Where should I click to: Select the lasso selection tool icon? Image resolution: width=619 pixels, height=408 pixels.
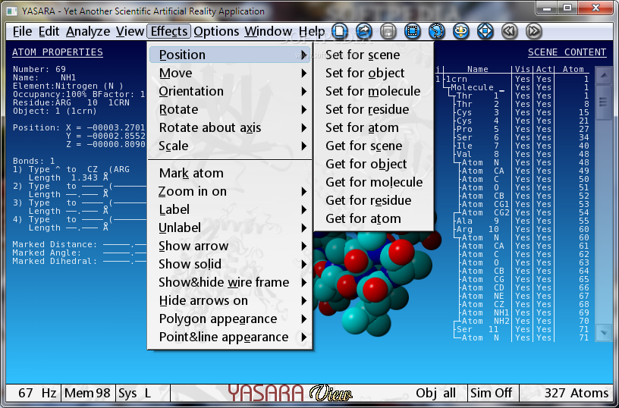(437, 31)
